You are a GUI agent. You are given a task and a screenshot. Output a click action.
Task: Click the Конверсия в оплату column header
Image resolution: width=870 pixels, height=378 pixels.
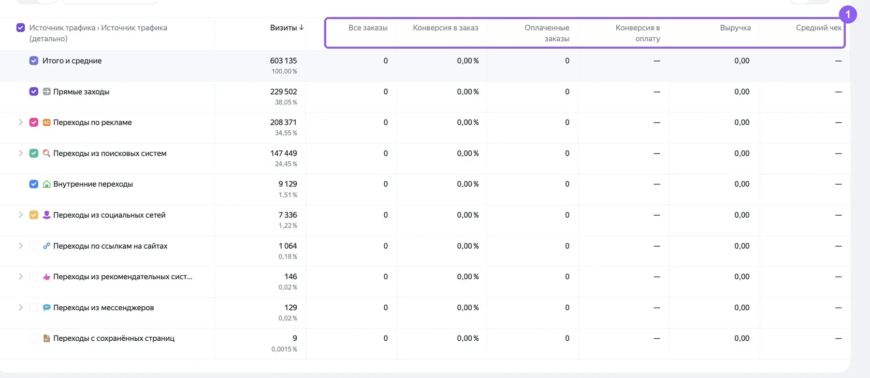coord(638,33)
